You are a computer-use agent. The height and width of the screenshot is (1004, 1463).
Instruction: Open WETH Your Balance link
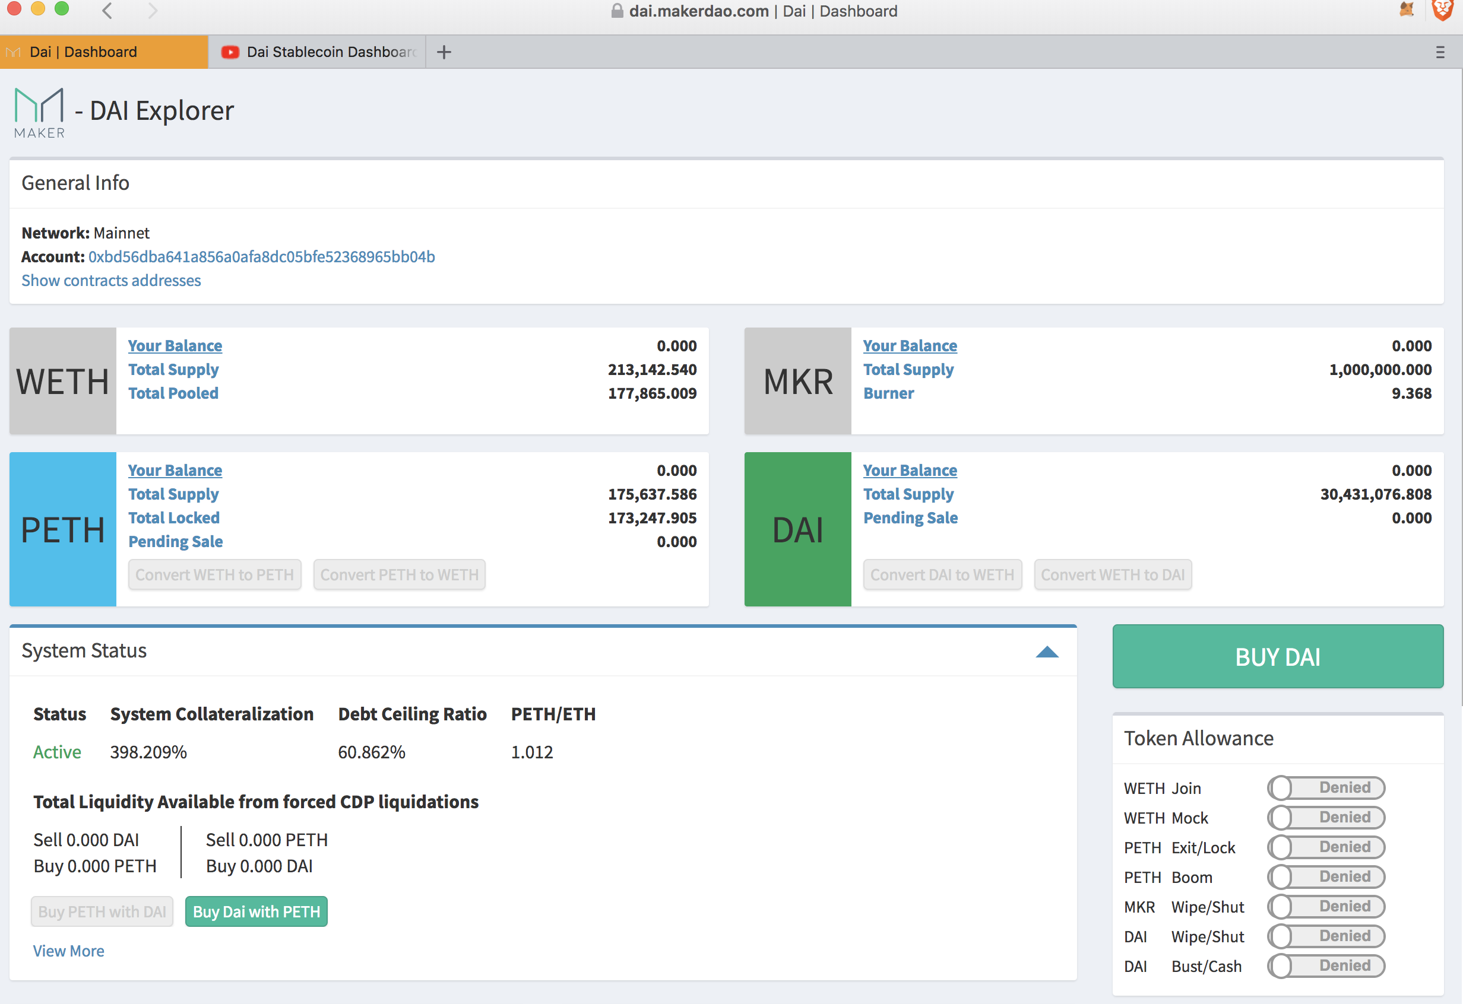point(175,345)
